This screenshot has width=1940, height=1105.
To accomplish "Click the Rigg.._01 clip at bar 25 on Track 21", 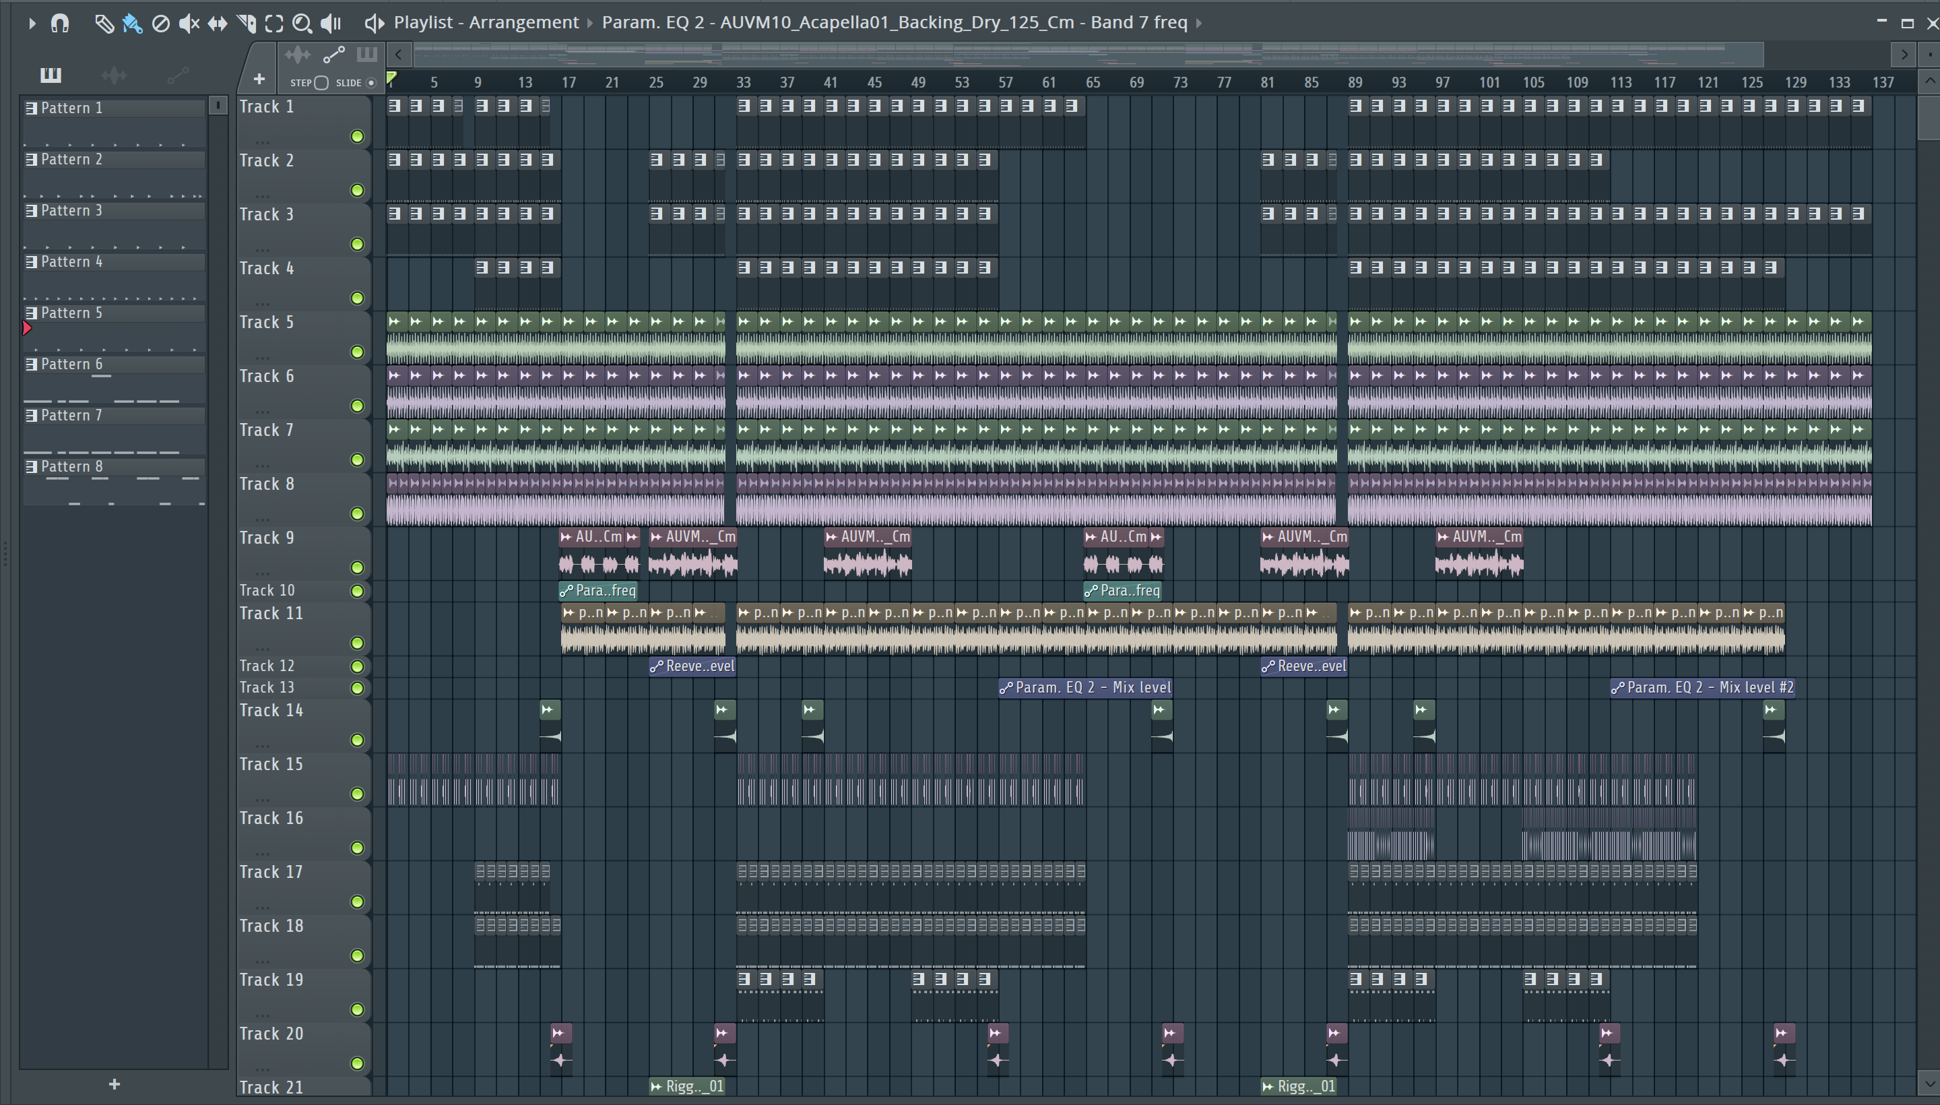I will (687, 1086).
